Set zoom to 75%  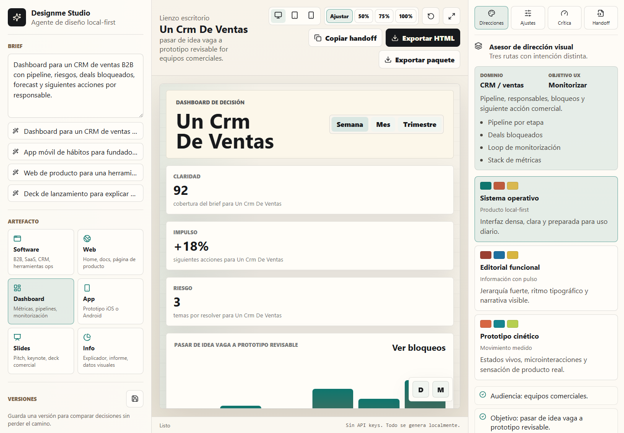[x=384, y=16]
